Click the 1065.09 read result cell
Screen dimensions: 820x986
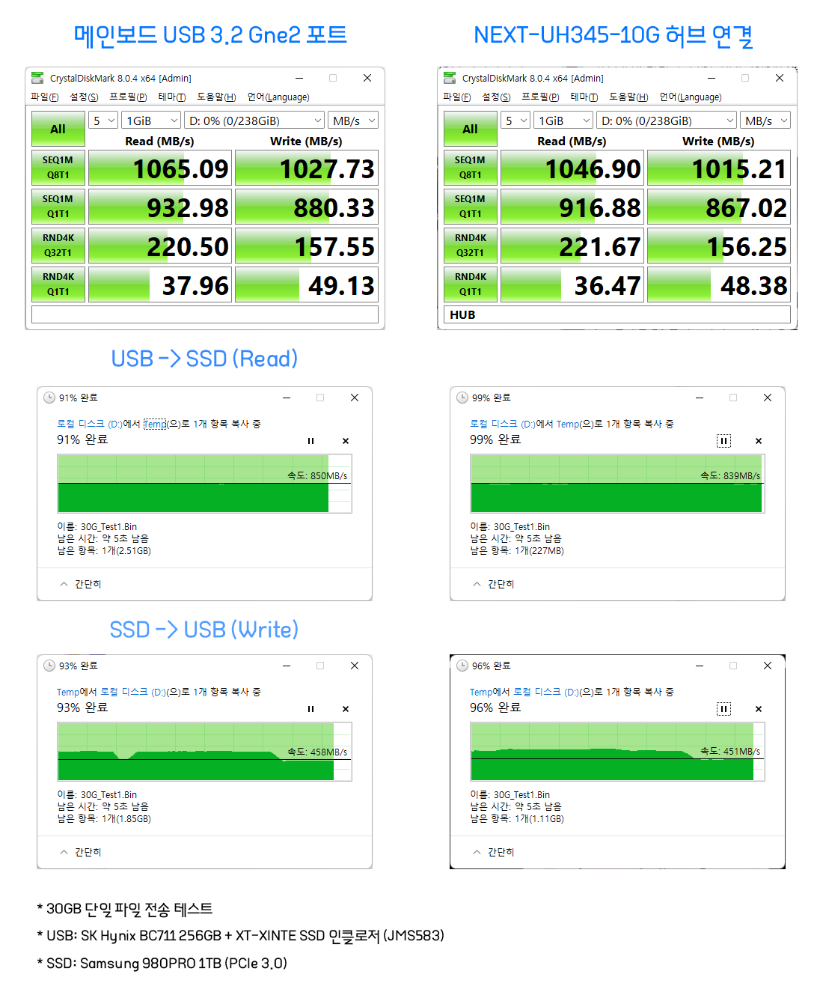(159, 168)
